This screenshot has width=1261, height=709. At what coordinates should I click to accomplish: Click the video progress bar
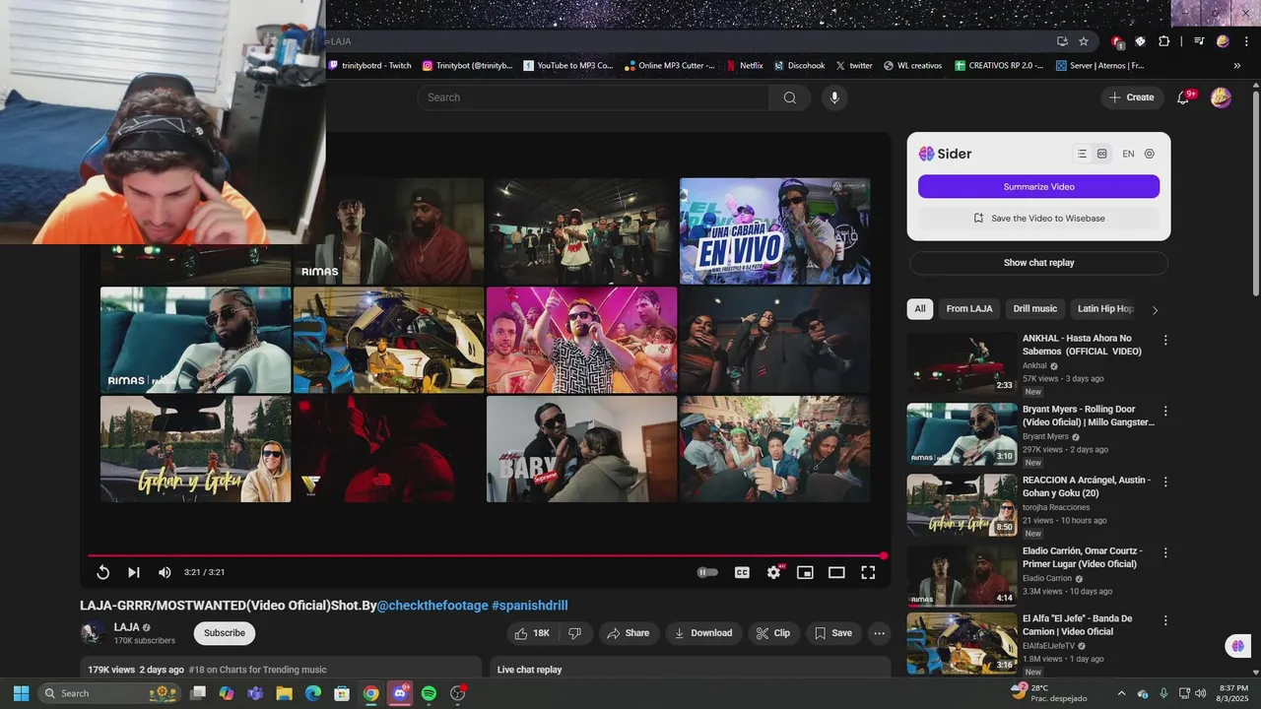tap(486, 555)
